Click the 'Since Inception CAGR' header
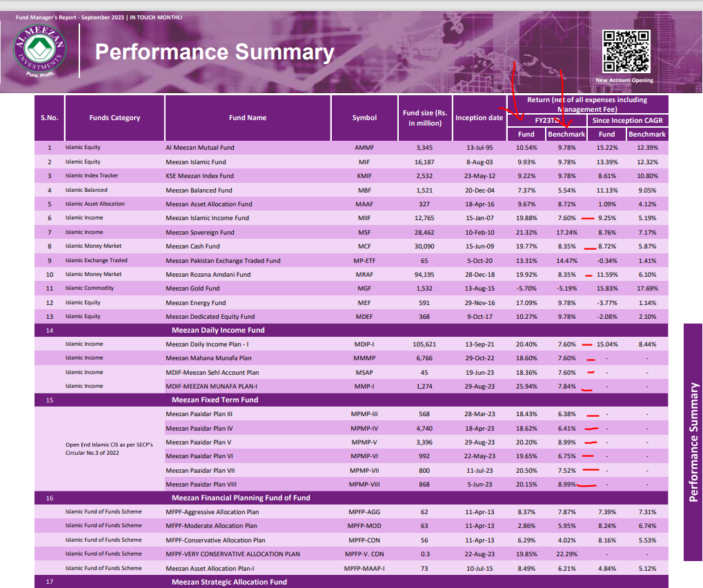This screenshot has height=588, width=703. [x=627, y=120]
